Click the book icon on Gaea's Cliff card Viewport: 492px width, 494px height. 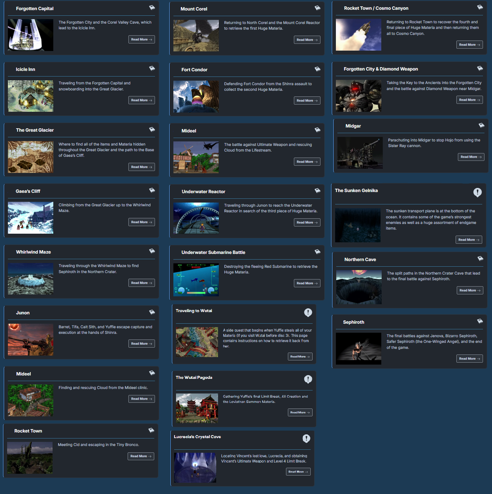tap(152, 190)
